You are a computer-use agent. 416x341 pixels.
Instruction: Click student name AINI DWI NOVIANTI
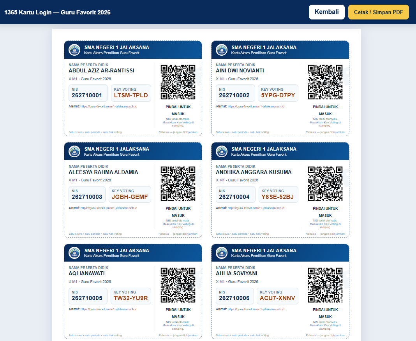[240, 71]
